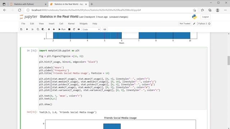This screenshot has height=129, width=230.
Task: Open the browser tab actions menu icon
Action: 4,4
